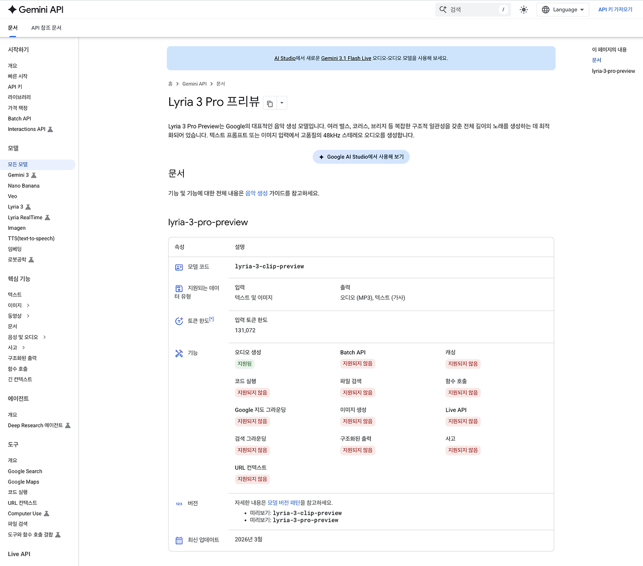
Task: Click the flask icon next to 로봇공학
Action: coord(31,259)
